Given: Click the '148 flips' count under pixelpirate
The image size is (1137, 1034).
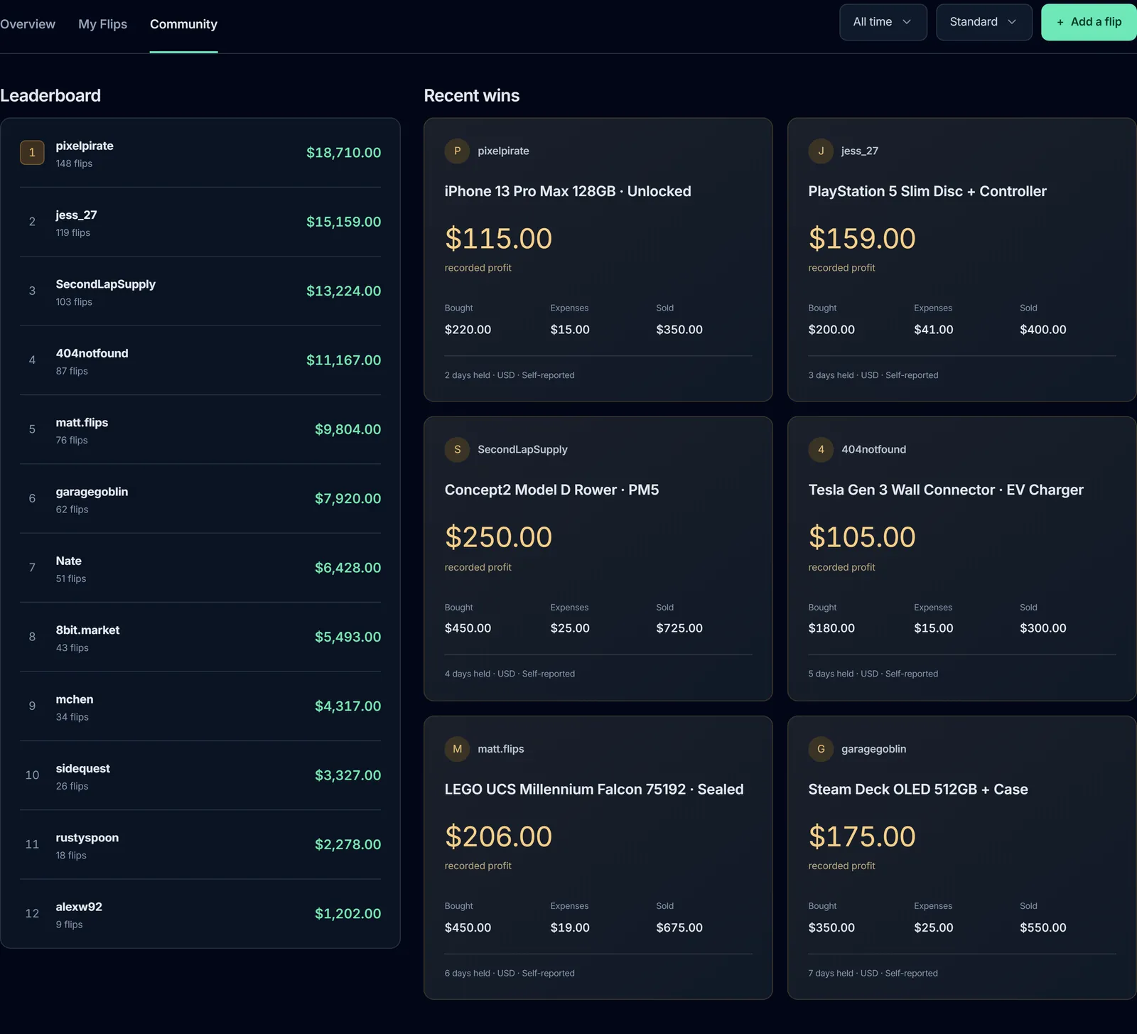Looking at the screenshot, I should (x=74, y=163).
